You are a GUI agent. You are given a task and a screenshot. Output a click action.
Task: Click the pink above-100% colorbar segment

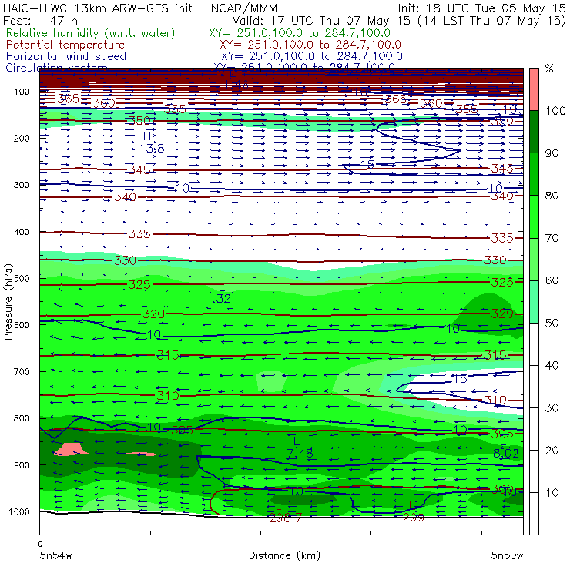pyautogui.click(x=534, y=89)
